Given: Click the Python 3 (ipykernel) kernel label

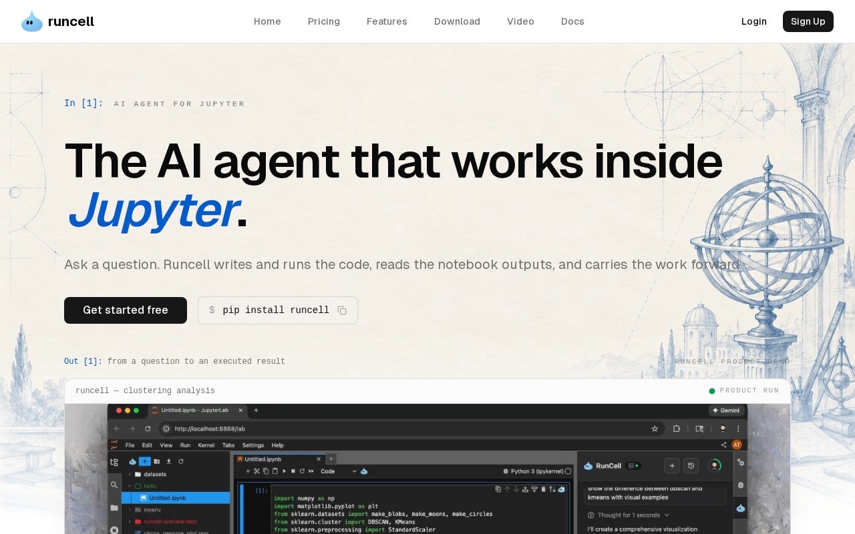Looking at the screenshot, I should click(x=538, y=471).
